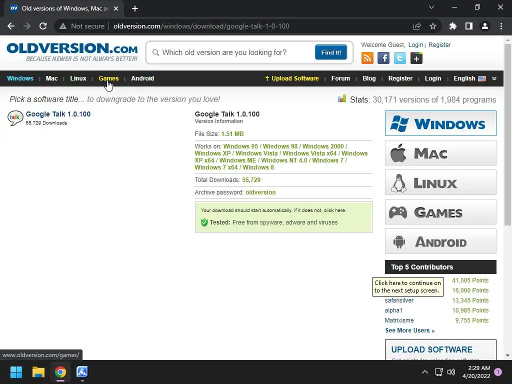
Task: Click the page vertical scrollbar thumb
Action: point(507,134)
